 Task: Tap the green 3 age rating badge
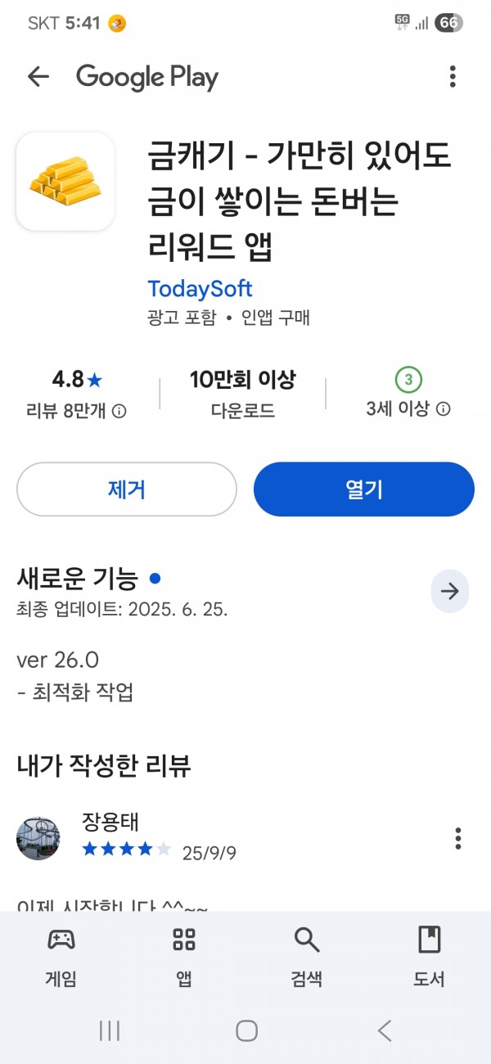click(x=408, y=380)
